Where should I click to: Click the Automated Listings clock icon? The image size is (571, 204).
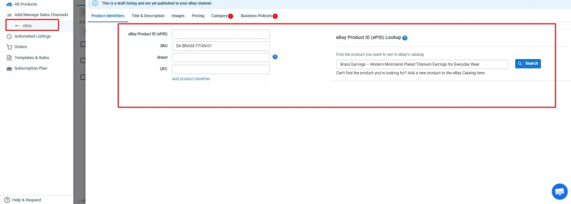point(9,36)
